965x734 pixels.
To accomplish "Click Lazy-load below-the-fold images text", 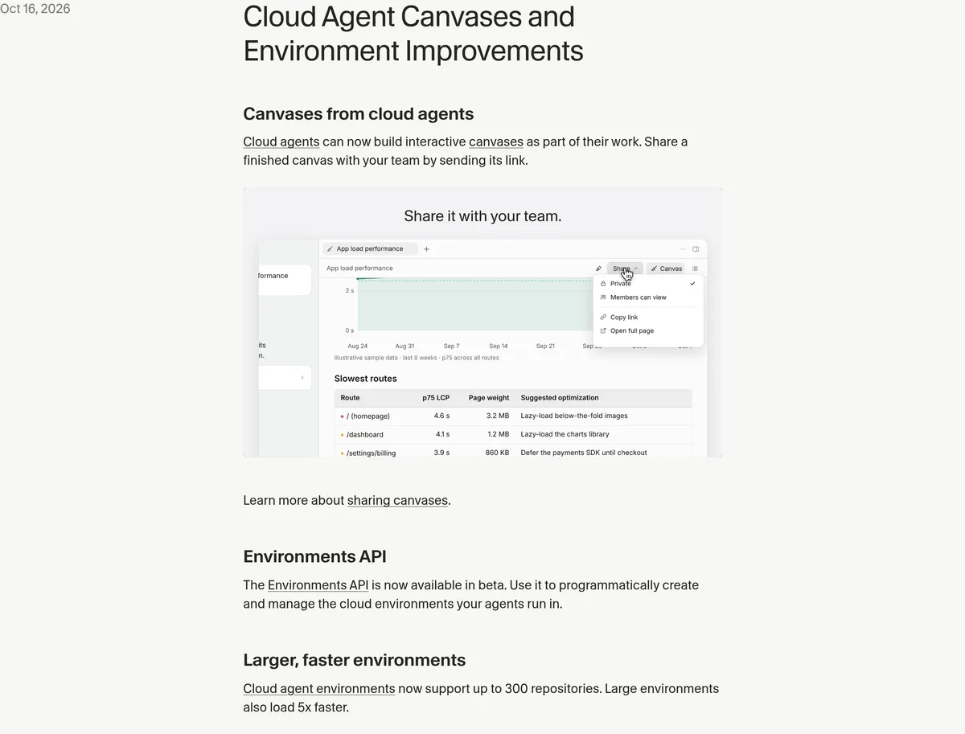I will click(x=574, y=416).
